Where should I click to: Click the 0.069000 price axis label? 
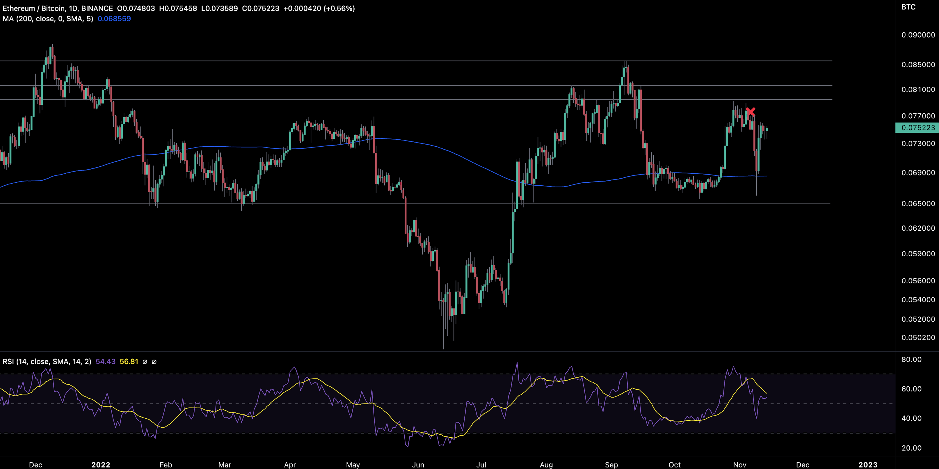coord(918,173)
